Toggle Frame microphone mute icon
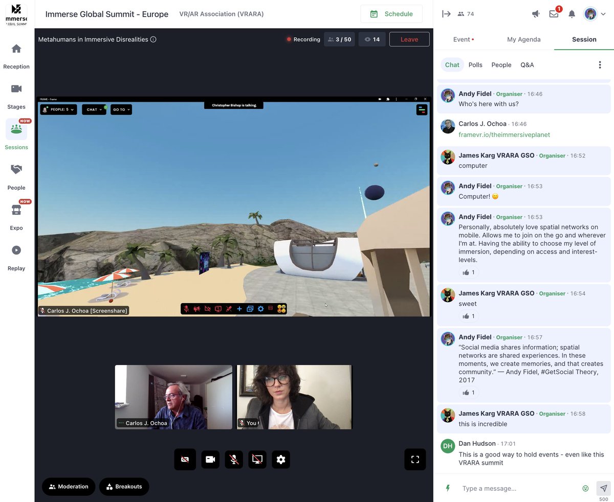The width and height of the screenshot is (614, 502). (187, 309)
